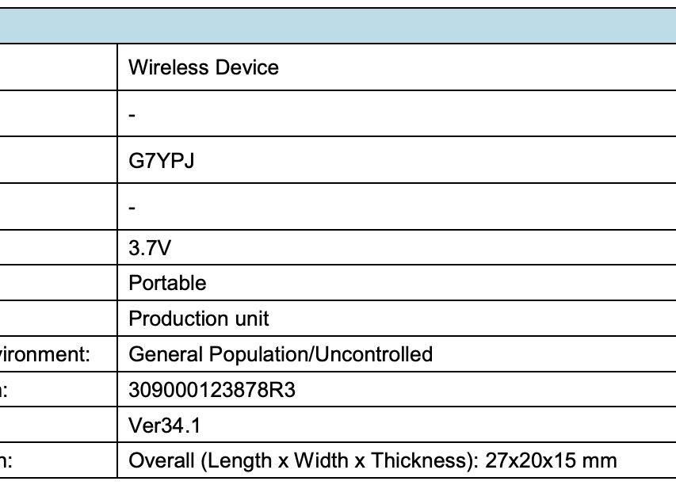Click the empty cell left of "Wireless Device"

click(x=55, y=67)
